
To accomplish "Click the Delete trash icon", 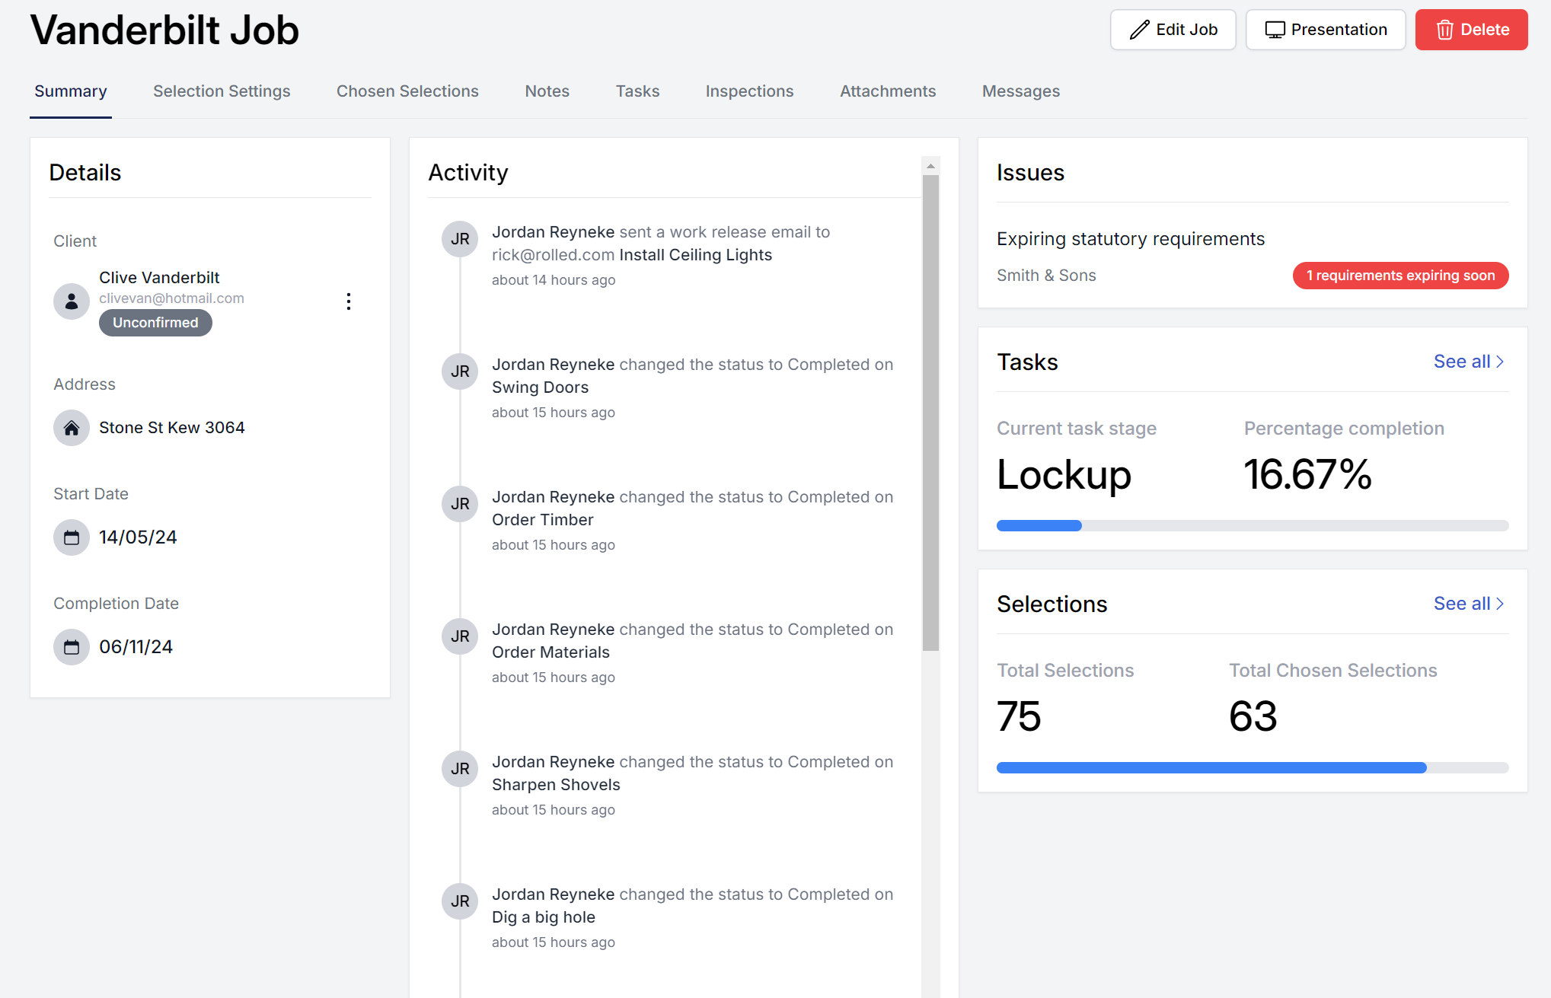I will pos(1444,30).
